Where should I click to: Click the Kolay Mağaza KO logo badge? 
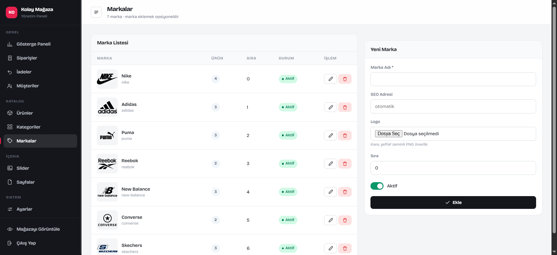coord(12,12)
